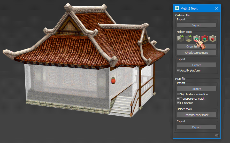Click the Collision file Import button
The width and height of the screenshot is (230, 143).
point(197,25)
